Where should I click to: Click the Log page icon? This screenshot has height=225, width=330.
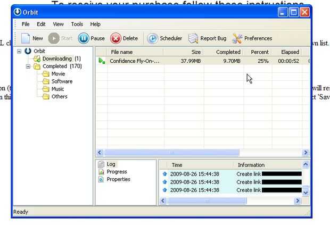click(x=101, y=164)
